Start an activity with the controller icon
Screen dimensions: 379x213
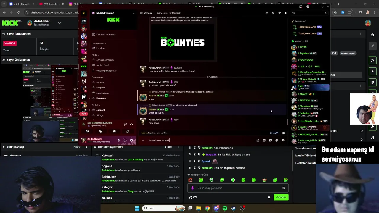coord(114,131)
